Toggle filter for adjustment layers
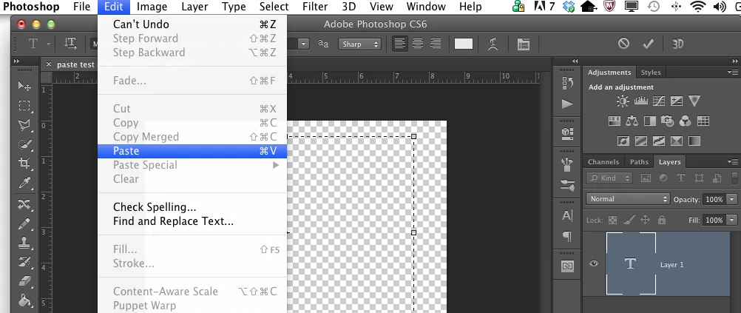The height and width of the screenshot is (313, 741). coord(663,178)
